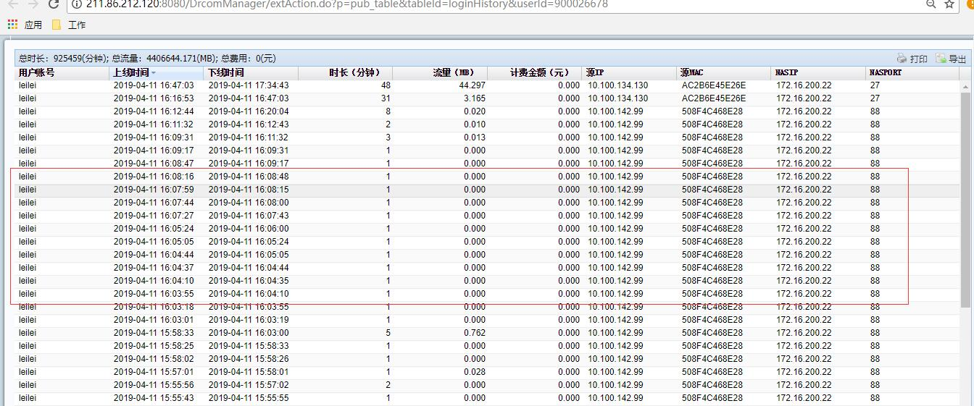Select the traffic value 0.010
This screenshot has width=974, height=406.
pos(475,124)
